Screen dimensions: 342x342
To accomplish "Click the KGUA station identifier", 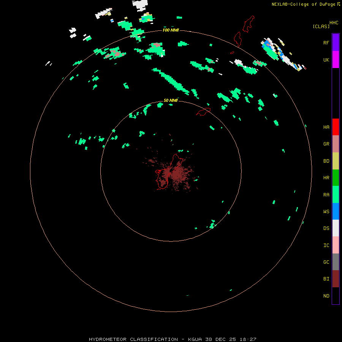I will point(195,339).
